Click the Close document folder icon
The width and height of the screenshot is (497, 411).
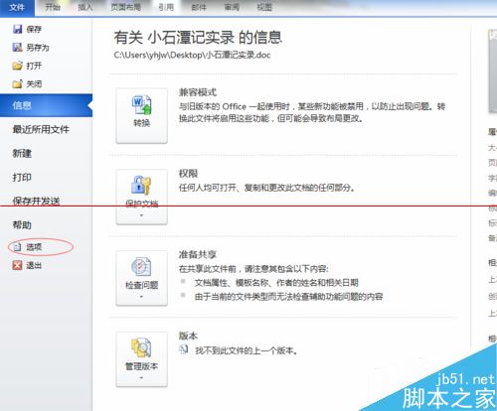[18, 83]
